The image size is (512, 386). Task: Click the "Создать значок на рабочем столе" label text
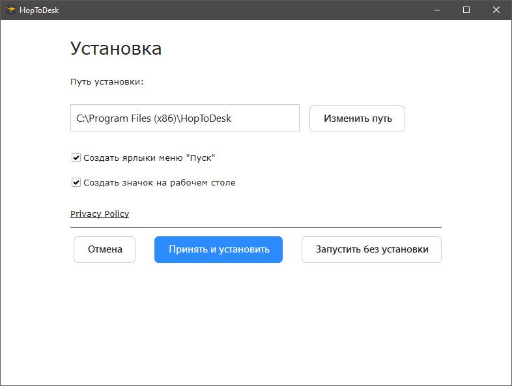pyautogui.click(x=160, y=182)
